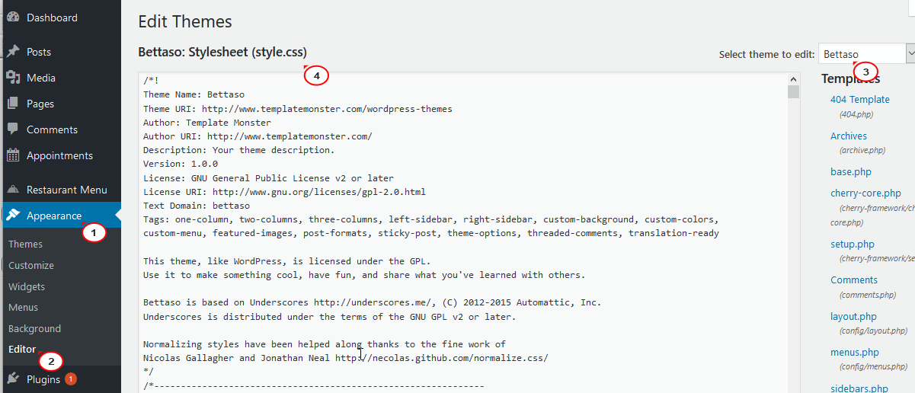The width and height of the screenshot is (915, 393).
Task: Open the Archives template file
Action: click(849, 136)
